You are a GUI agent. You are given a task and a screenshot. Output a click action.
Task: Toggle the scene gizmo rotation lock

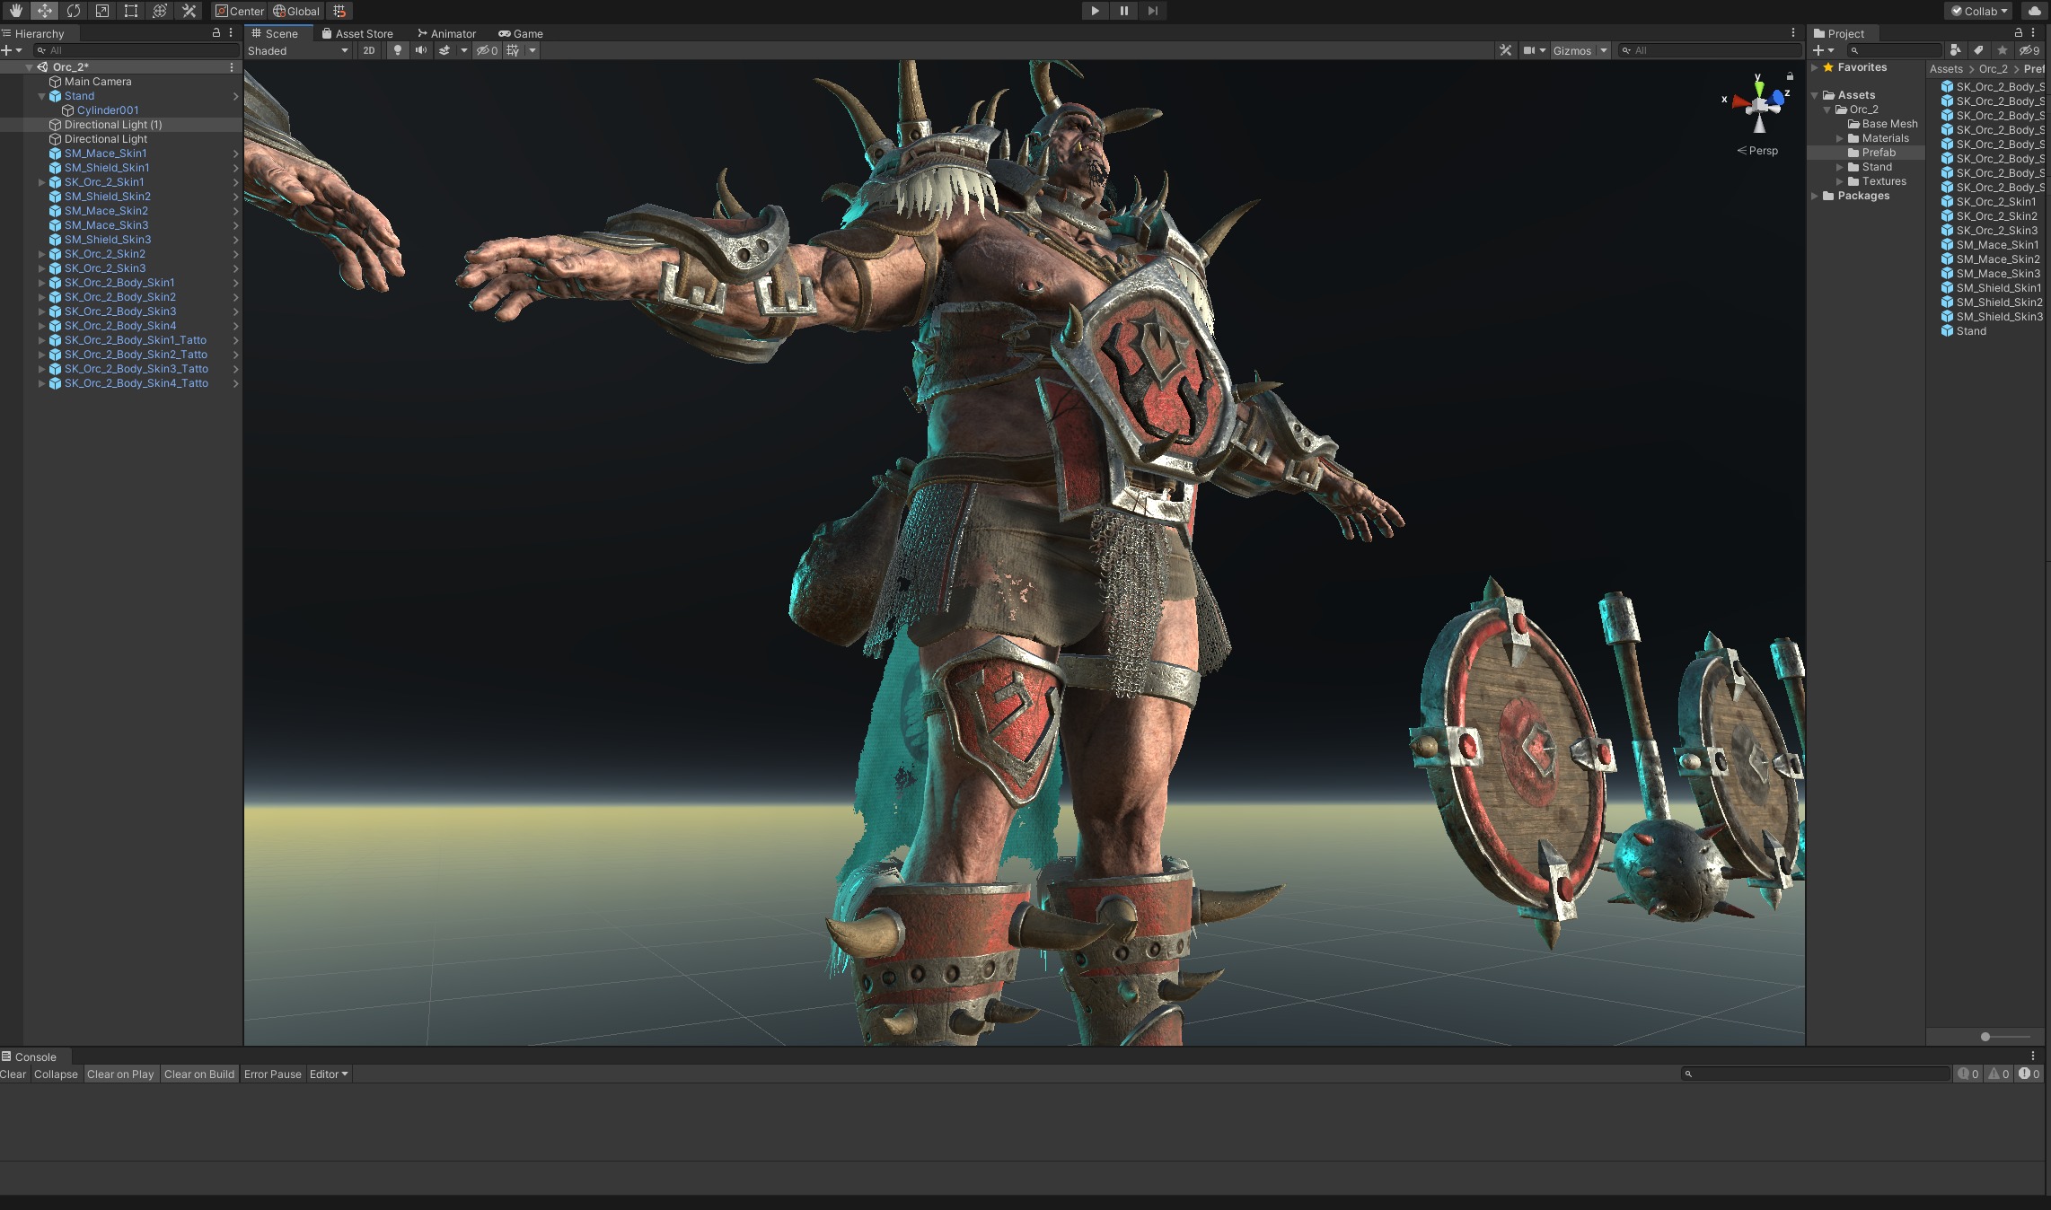pos(1790,76)
